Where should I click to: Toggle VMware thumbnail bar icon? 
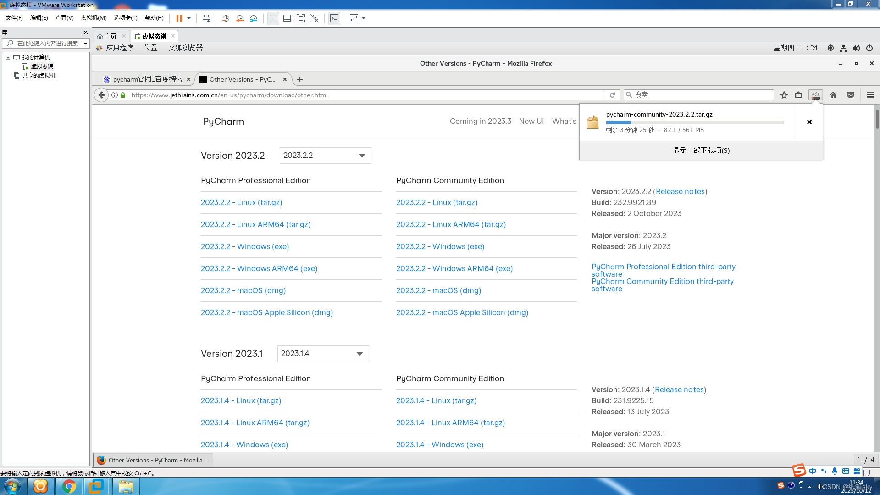[287, 18]
